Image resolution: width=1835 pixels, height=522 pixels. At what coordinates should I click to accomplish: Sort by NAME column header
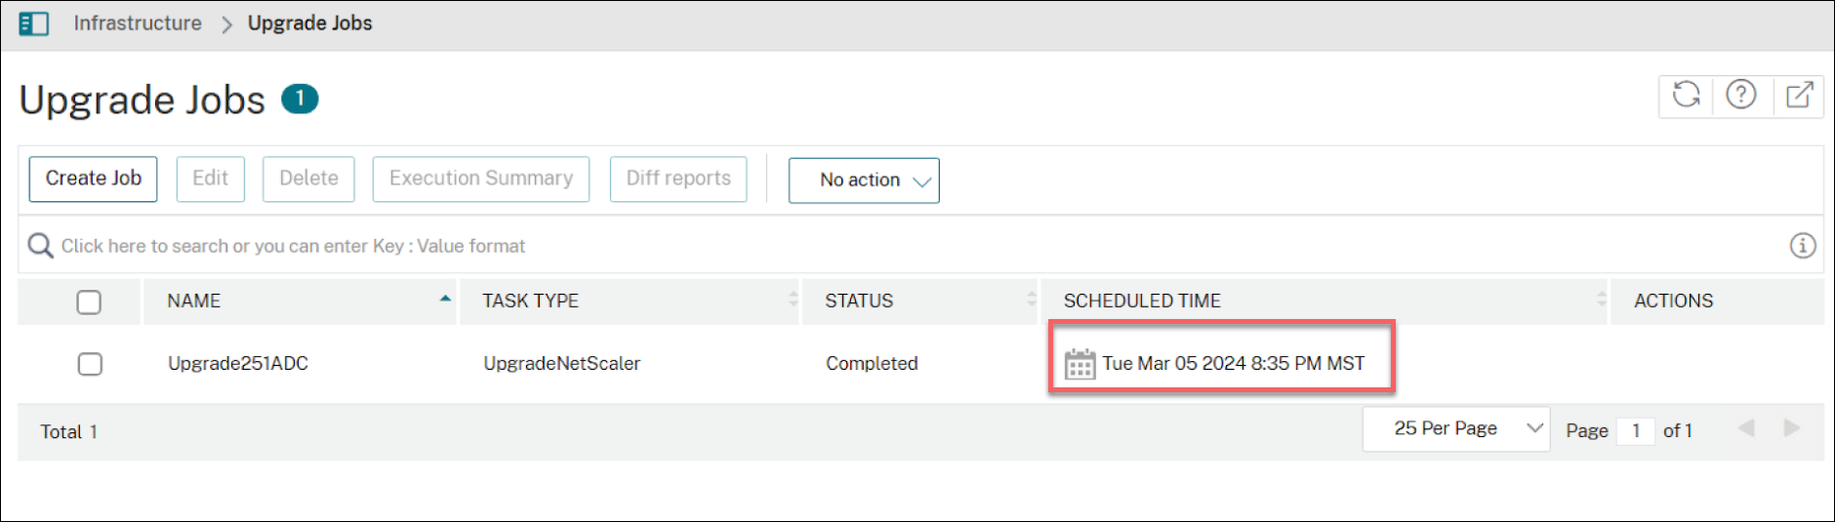tap(194, 301)
